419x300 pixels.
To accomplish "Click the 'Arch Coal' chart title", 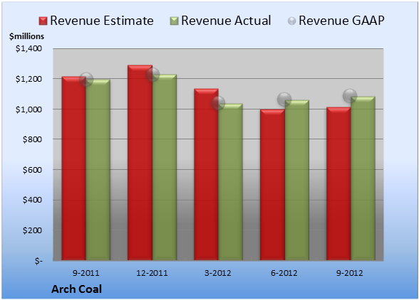I will pyautogui.click(x=76, y=289).
